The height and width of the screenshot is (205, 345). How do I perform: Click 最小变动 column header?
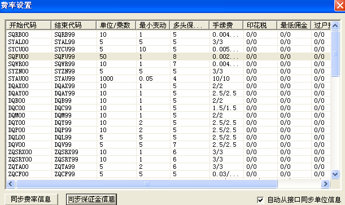tap(153, 25)
